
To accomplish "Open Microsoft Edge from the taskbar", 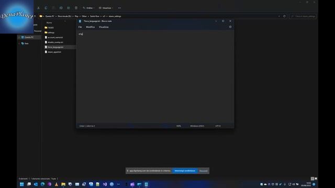I will 42,184.
